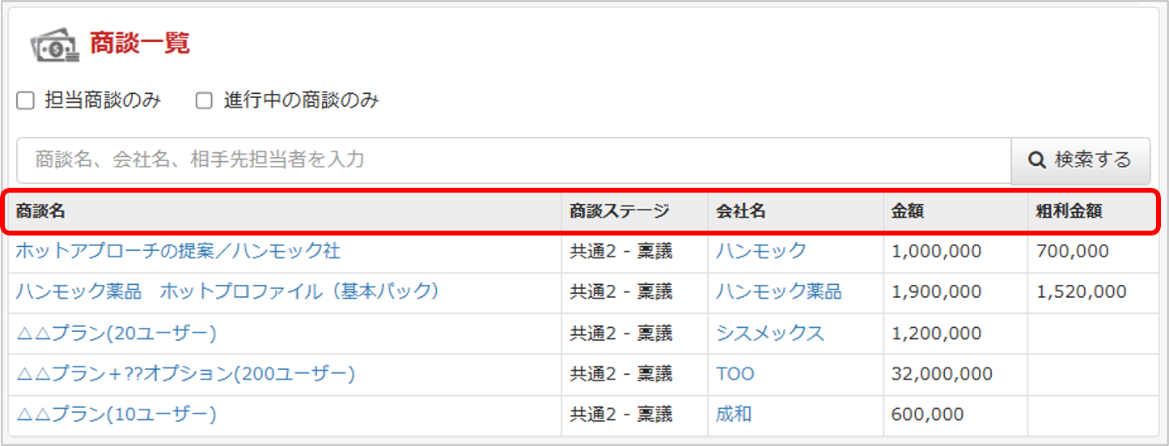Viewport: 1169px width, 446px height.
Task: Open the TOO company link
Action: [x=735, y=374]
